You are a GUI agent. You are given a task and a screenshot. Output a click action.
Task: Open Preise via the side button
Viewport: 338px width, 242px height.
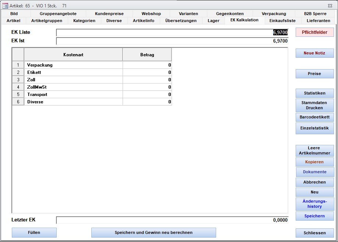click(x=314, y=74)
